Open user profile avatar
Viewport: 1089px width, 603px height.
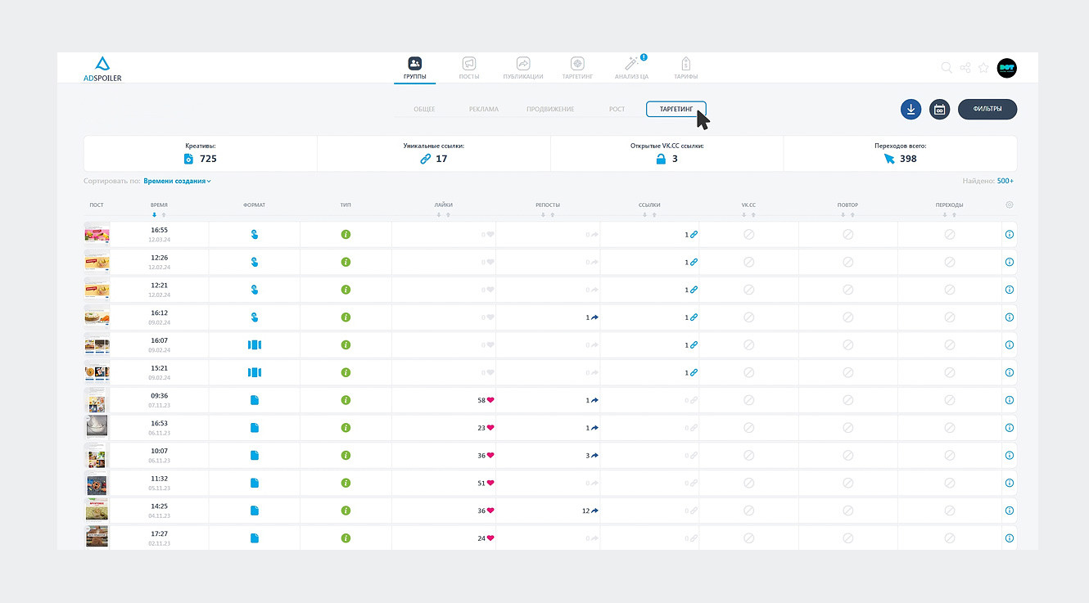point(1006,68)
